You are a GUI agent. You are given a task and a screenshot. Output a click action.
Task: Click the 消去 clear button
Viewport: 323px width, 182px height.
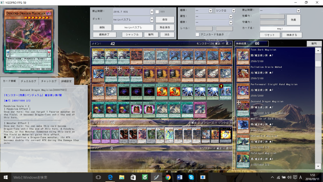click(167, 34)
